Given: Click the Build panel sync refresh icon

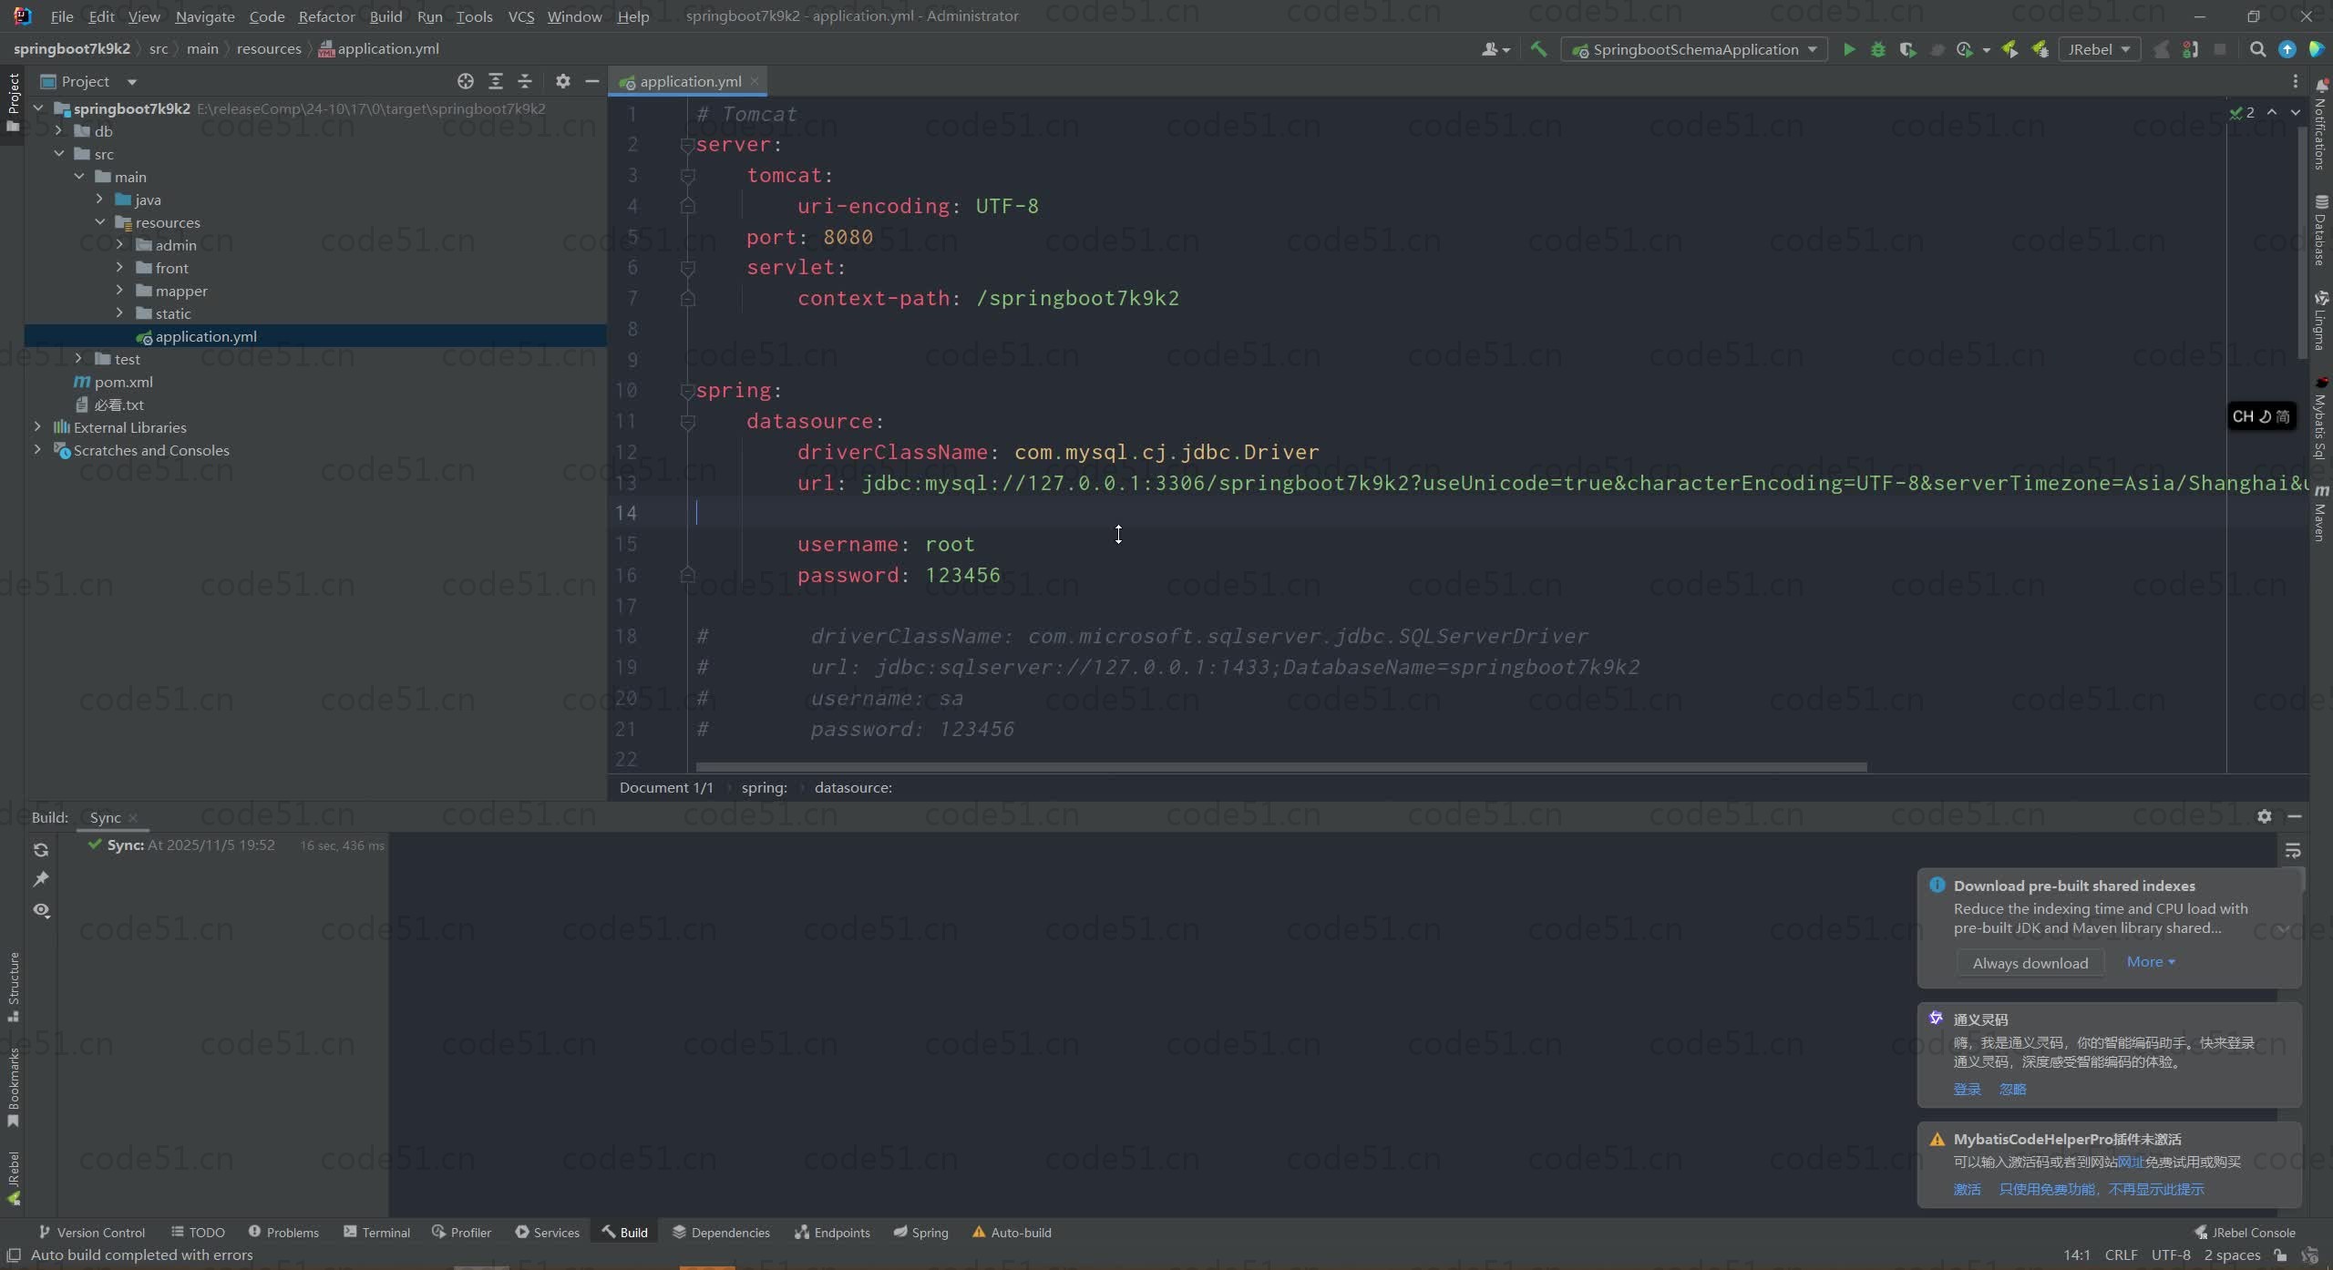Looking at the screenshot, I should coord(41,850).
